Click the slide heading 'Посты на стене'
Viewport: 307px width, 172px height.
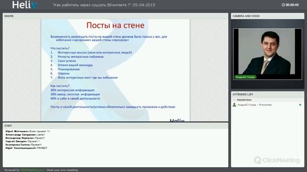115,25
